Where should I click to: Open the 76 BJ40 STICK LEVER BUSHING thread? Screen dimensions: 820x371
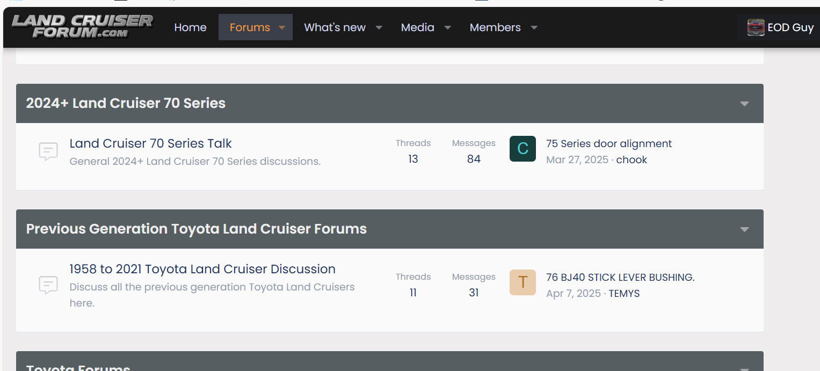620,277
